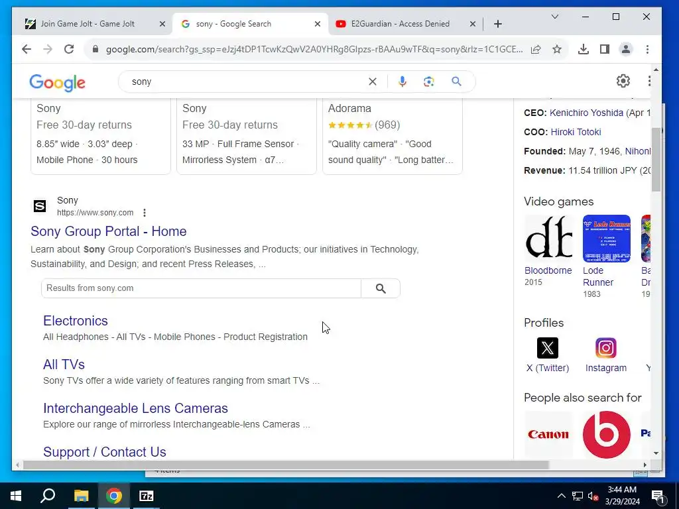This screenshot has height=509, width=679.
Task: Close the E2Guardian Access Denied tab
Action: [473, 24]
